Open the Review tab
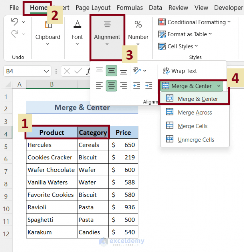244x252 pixels. (x=178, y=8)
